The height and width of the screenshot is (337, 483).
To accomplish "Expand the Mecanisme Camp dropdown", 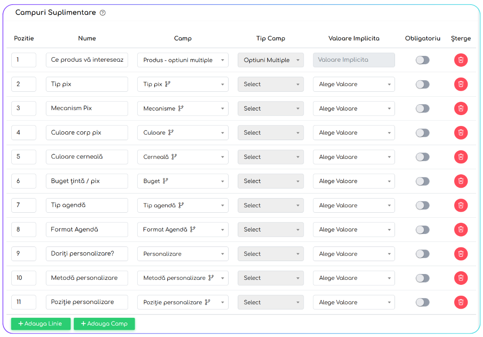I will pos(183,108).
